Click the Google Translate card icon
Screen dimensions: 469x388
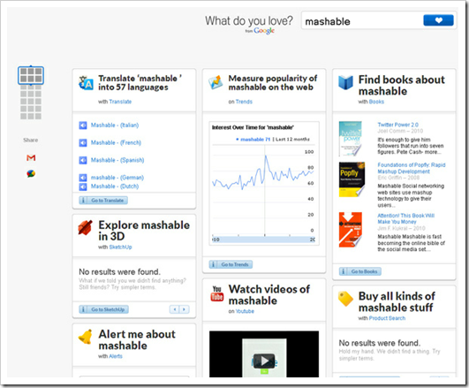[86, 83]
